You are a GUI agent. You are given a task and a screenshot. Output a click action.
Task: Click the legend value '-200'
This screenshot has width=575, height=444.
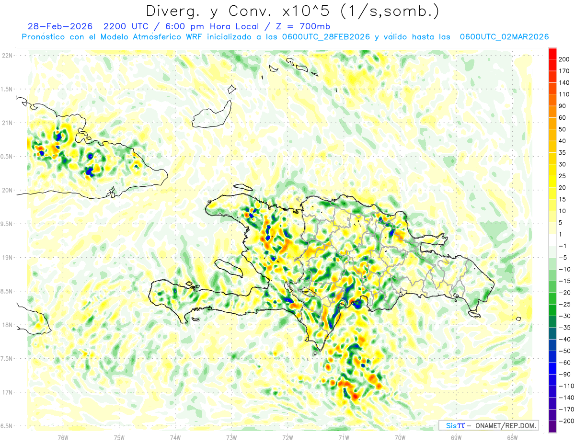click(566, 421)
